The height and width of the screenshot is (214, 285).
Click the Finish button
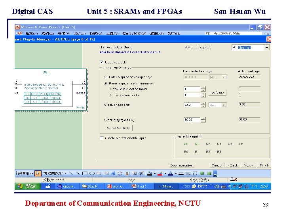(264, 165)
